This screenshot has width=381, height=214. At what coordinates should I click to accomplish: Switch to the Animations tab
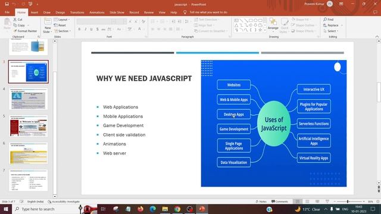[x=96, y=12]
